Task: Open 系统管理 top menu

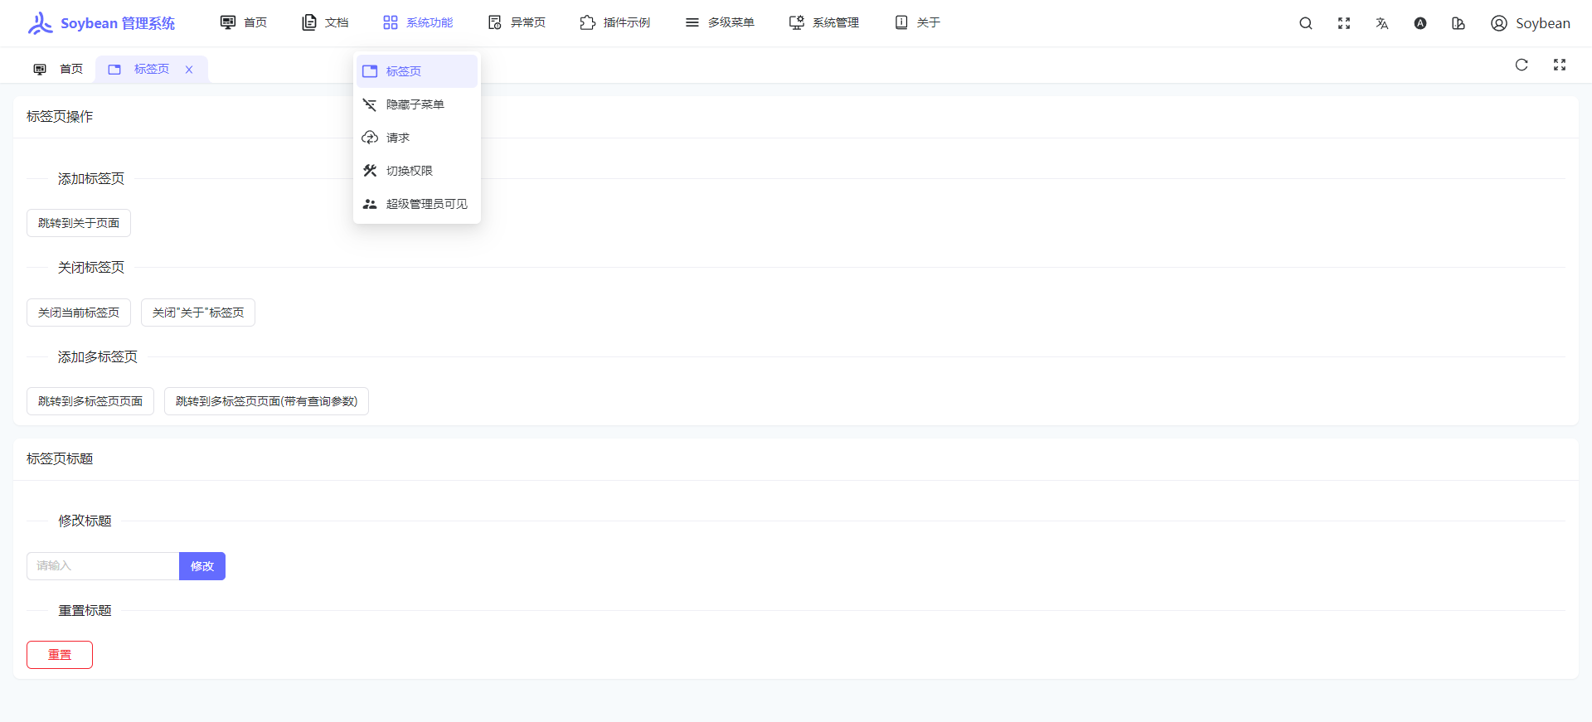Action: (824, 22)
